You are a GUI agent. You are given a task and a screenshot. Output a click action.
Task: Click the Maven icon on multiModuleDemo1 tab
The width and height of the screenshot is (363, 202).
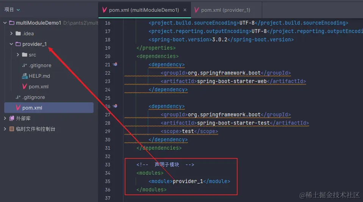[105, 10]
